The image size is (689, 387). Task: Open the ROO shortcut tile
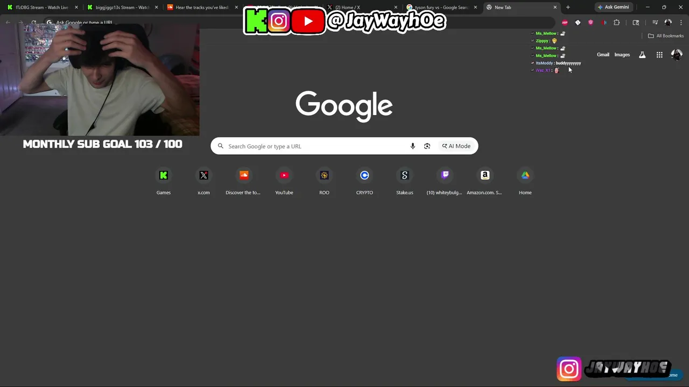point(324,182)
